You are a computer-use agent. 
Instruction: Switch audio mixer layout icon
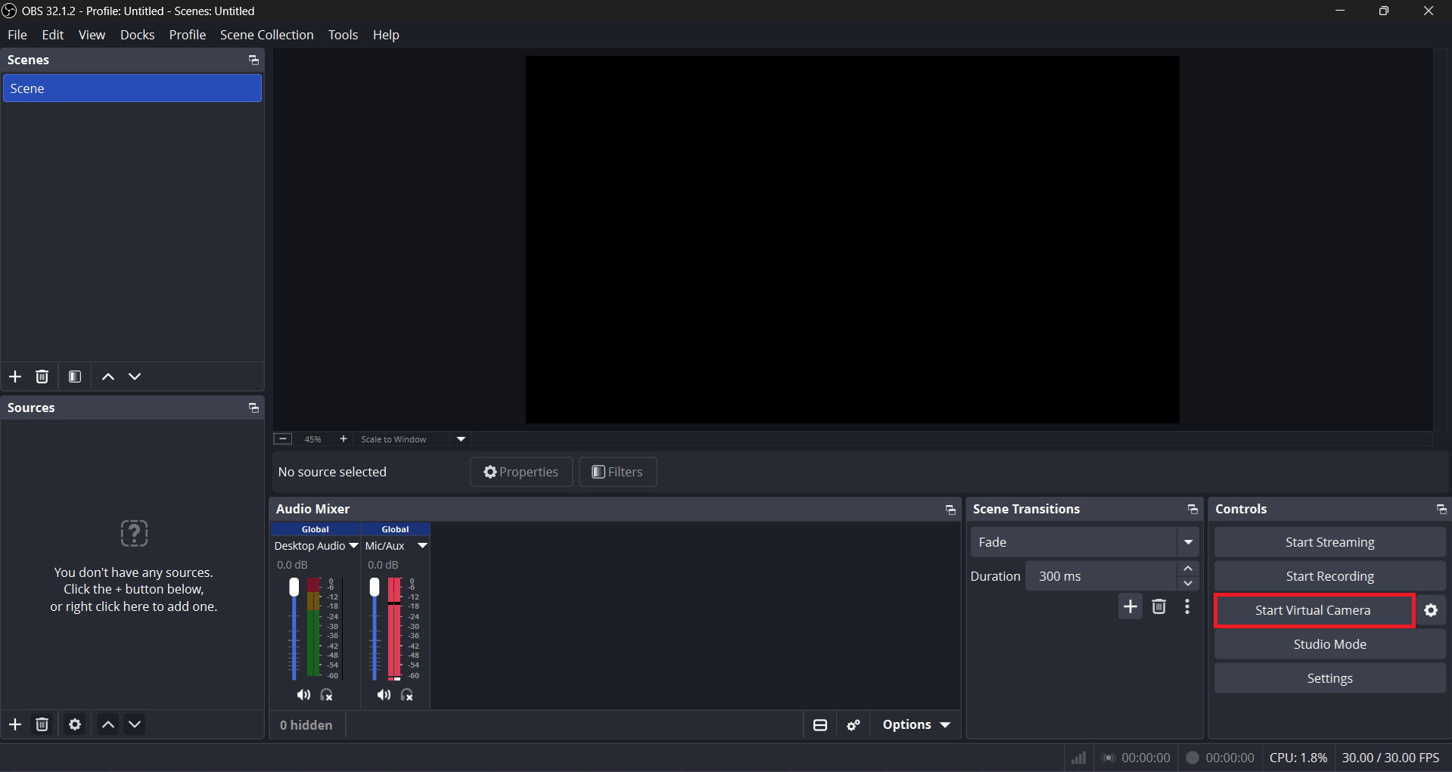[x=820, y=725]
